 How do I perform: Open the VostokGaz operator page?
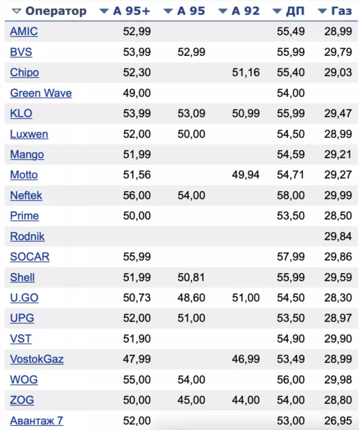click(x=37, y=359)
